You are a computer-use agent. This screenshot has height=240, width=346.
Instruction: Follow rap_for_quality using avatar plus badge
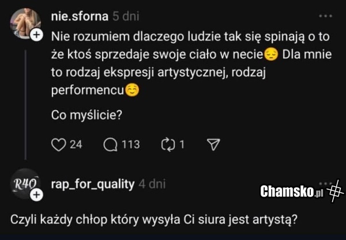click(x=37, y=196)
